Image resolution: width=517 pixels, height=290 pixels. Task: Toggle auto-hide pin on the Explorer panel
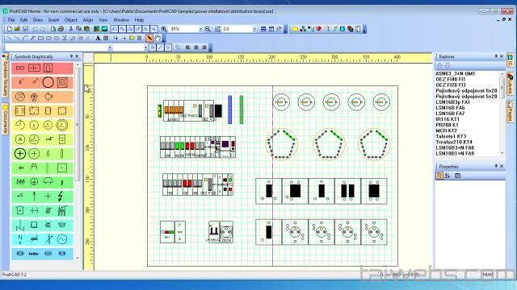coord(495,56)
